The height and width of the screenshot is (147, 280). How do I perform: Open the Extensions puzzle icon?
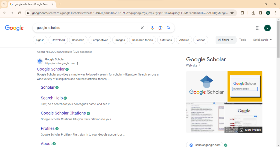[242, 13]
